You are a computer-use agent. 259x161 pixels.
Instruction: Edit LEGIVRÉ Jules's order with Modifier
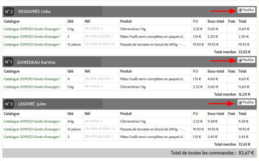[x=246, y=103]
